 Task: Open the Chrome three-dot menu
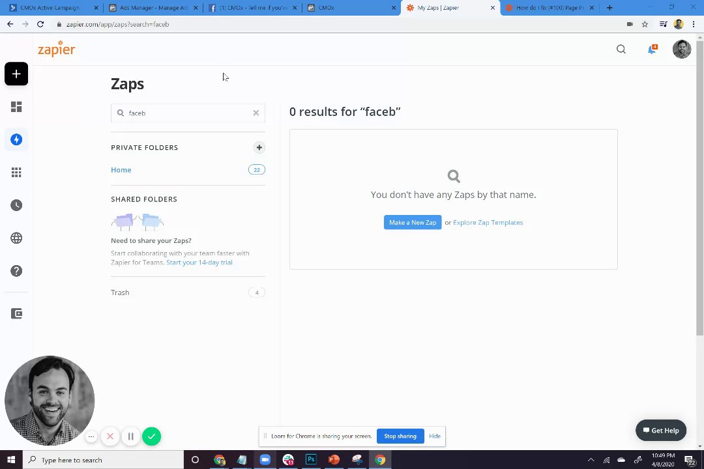pos(694,24)
